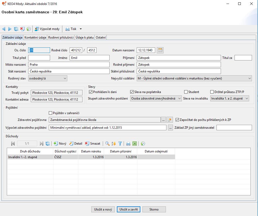Go to previous employee record arrow
The width and height of the screenshot is (258, 216).
pyautogui.click(x=4, y=29)
